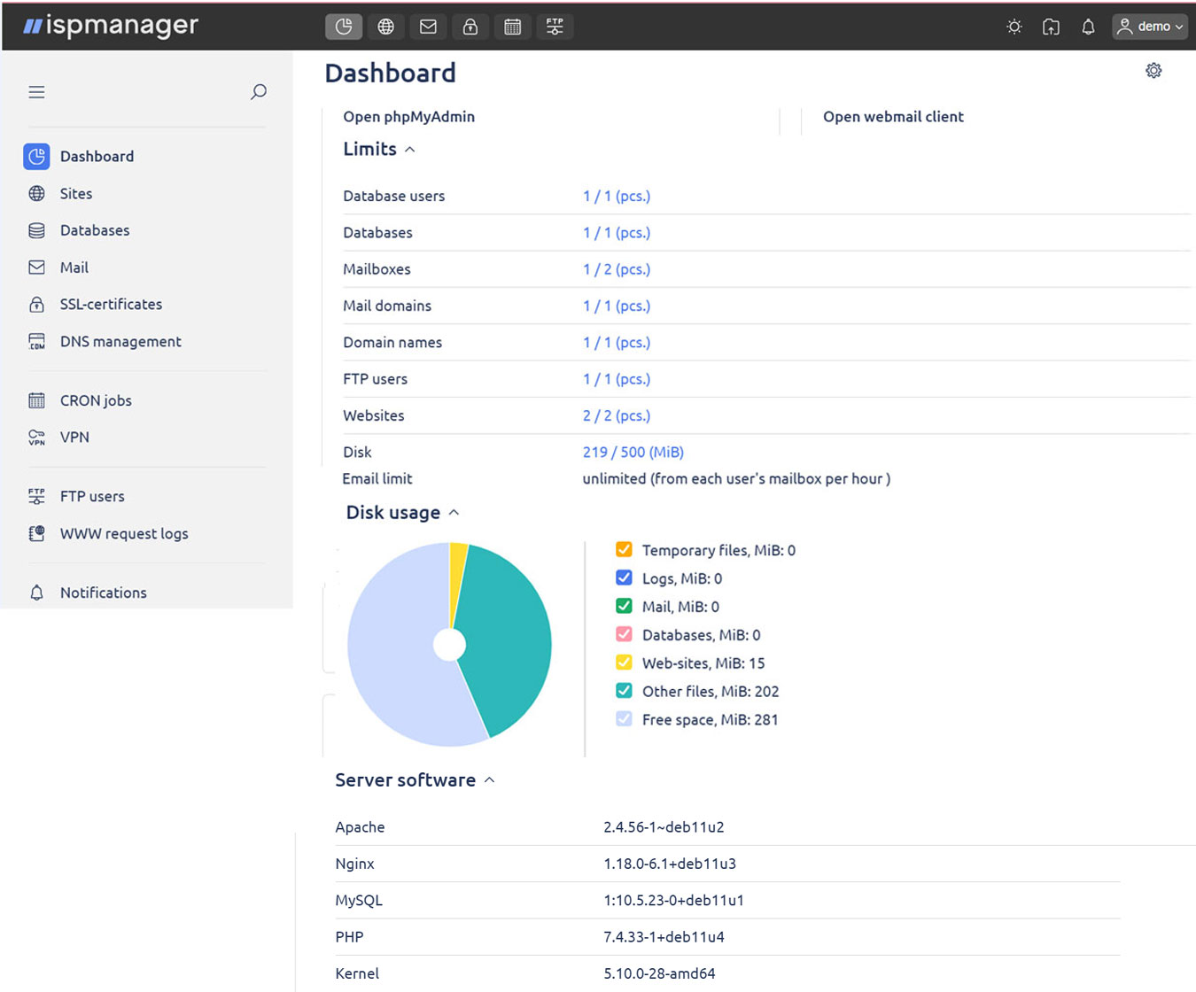Select Kernel 5.10.0-28-amd64 text
This screenshot has width=1196, height=992.
pos(659,973)
